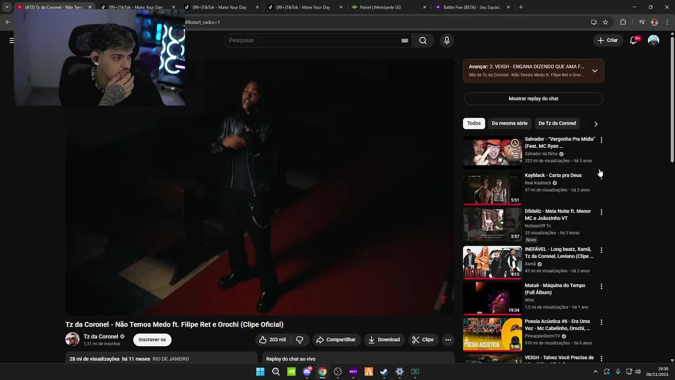This screenshot has width=675, height=380.
Task: Open Steam from taskbar
Action: (x=384, y=372)
